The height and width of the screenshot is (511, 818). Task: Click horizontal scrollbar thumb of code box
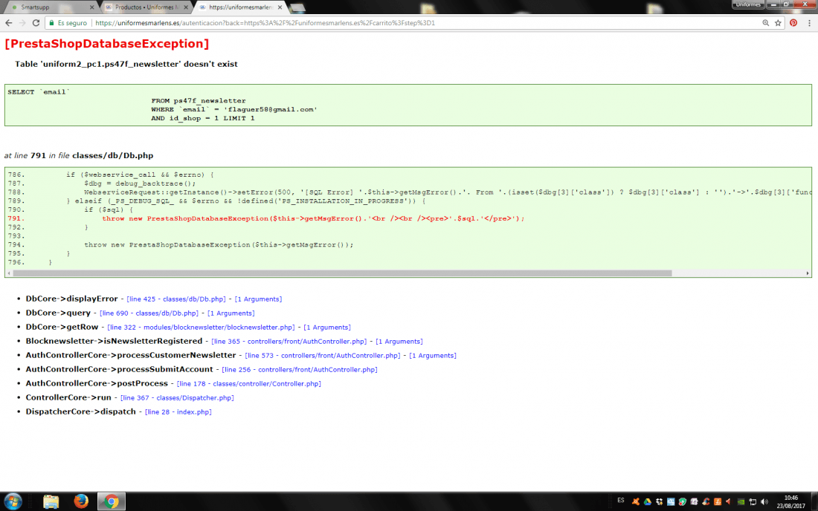[342, 273]
